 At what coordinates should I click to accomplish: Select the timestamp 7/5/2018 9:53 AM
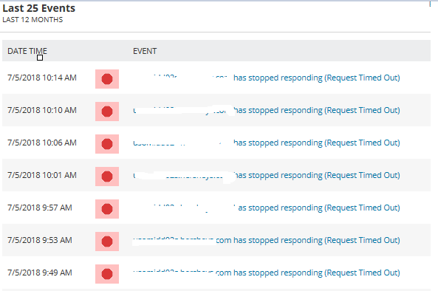[x=40, y=240]
